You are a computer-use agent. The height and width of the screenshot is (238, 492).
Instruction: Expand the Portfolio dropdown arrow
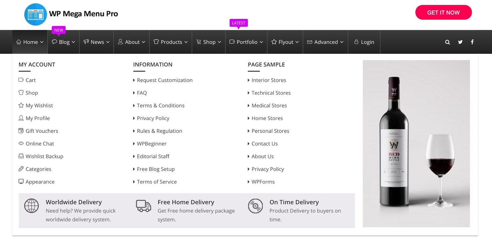click(x=261, y=42)
